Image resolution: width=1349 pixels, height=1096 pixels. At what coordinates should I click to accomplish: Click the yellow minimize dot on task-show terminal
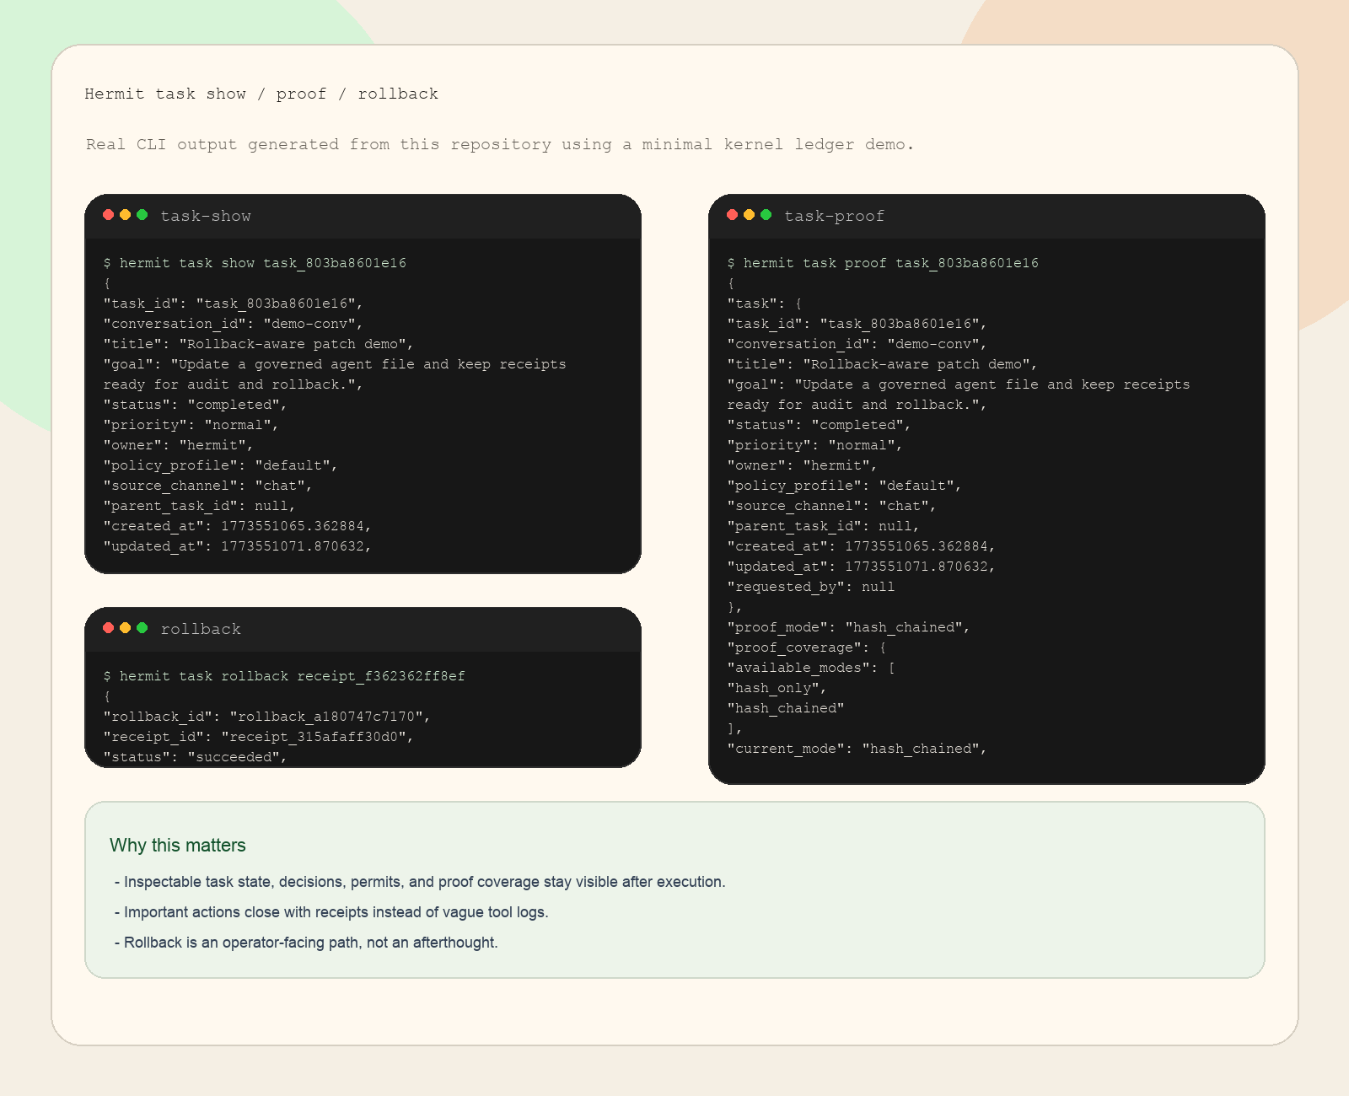[x=125, y=215]
